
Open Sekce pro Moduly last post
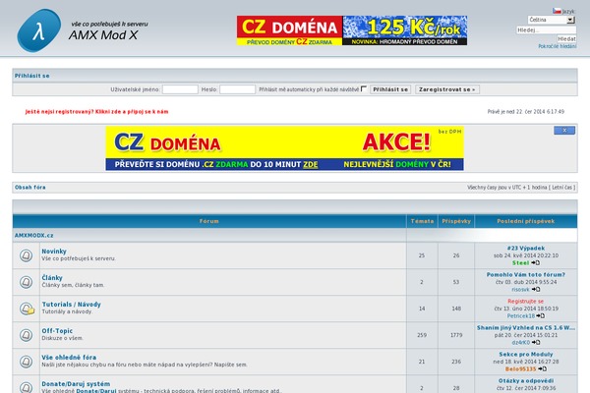pos(526,355)
